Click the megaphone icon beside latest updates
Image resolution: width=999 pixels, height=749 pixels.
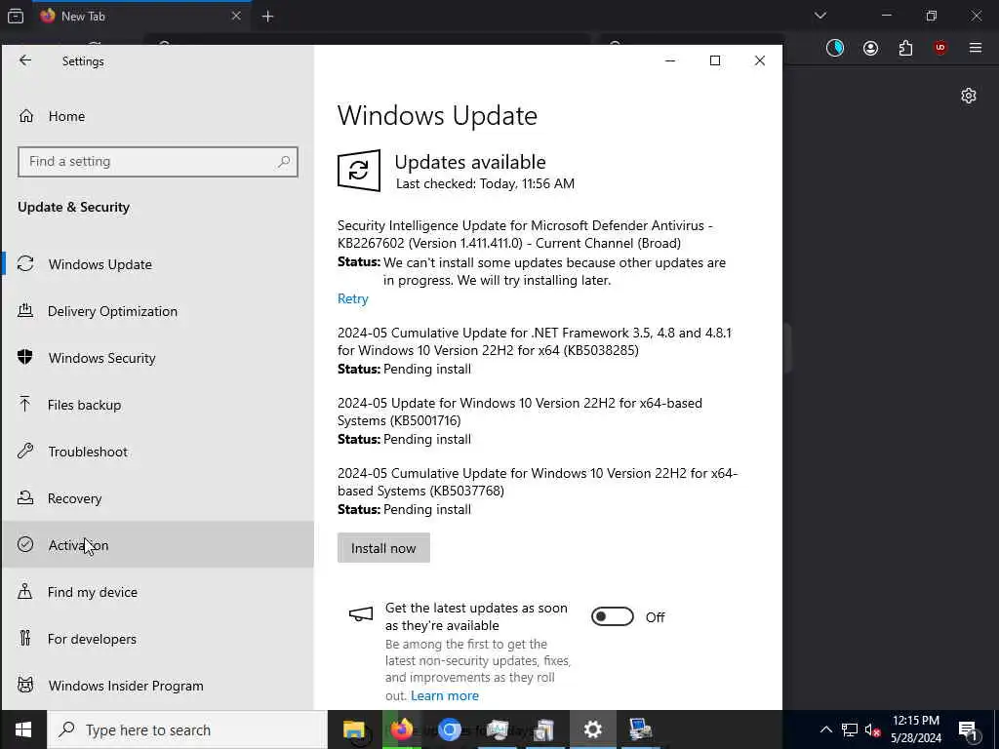pos(361,614)
